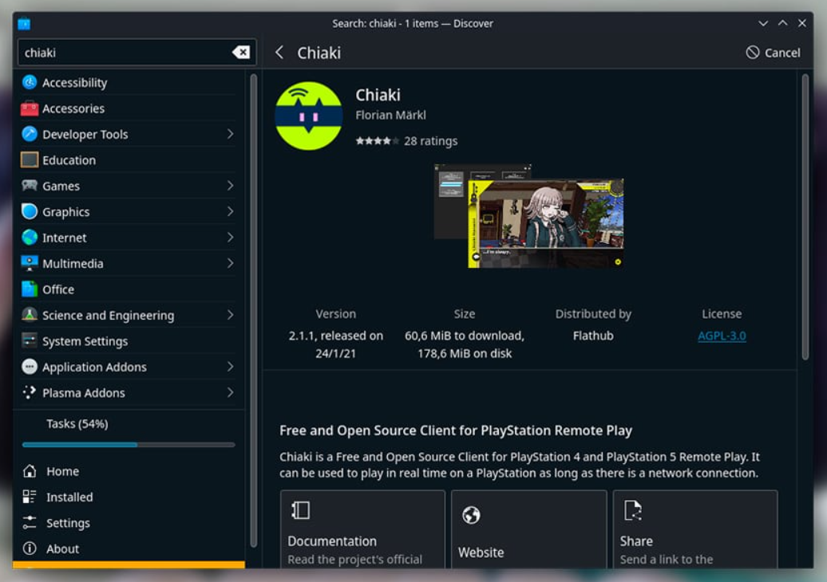Click the Tasks progress bar

click(x=129, y=444)
